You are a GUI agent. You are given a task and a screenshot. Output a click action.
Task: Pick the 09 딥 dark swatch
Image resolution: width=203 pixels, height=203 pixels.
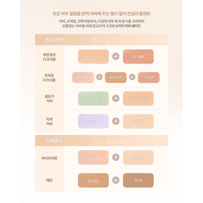coord(138,179)
